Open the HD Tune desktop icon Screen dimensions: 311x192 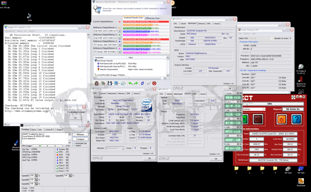[x=288, y=170]
